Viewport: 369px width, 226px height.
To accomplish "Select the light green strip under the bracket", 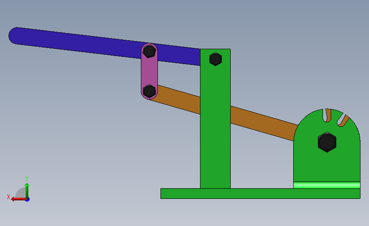I will tap(327, 185).
